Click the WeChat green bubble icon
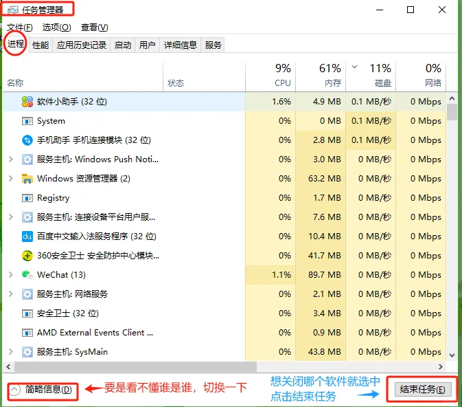 [27, 275]
